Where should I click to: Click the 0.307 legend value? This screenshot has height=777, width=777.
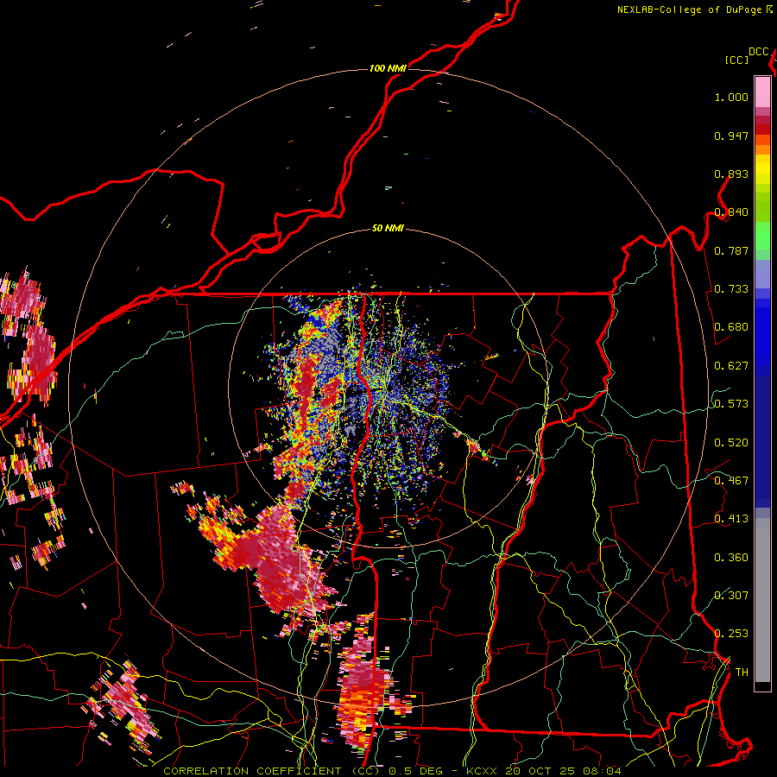pyautogui.click(x=731, y=595)
